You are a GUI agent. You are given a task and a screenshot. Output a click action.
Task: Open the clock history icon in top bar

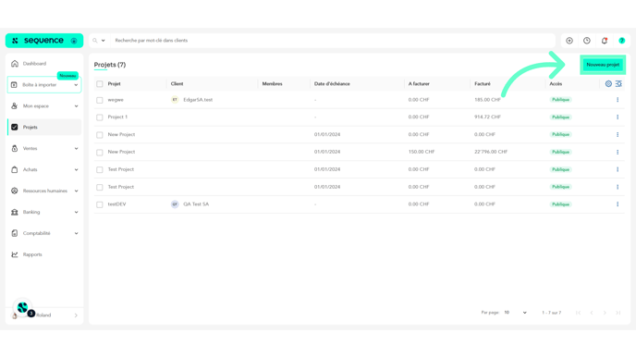(x=587, y=41)
